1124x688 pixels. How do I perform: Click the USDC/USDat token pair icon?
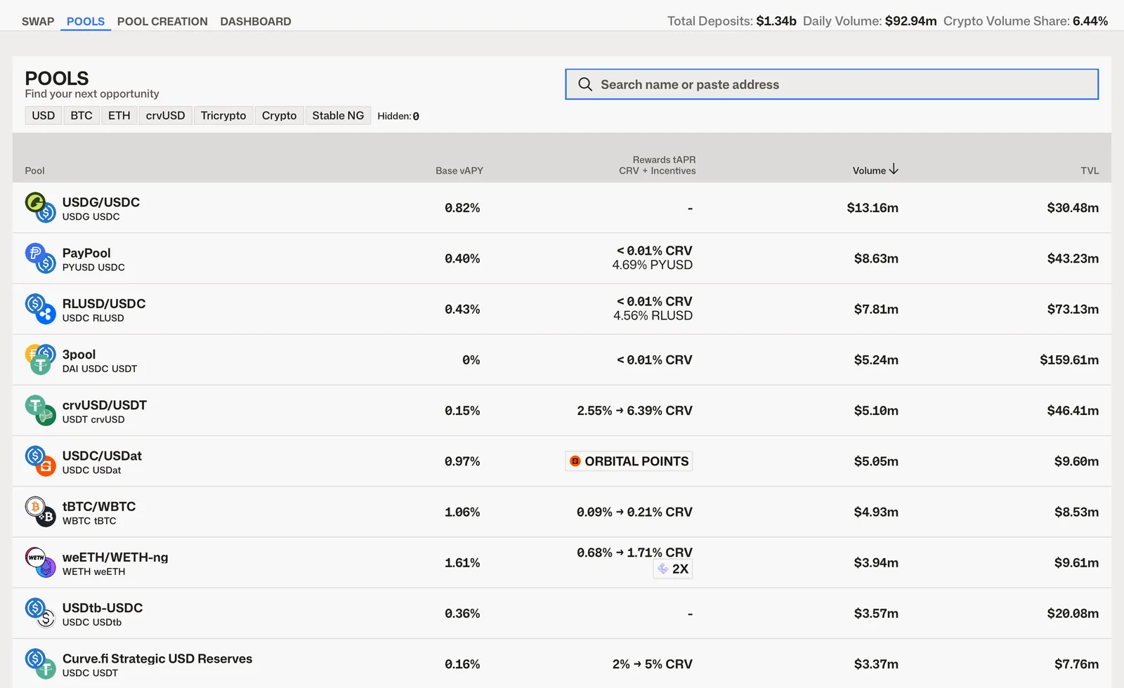(x=40, y=461)
